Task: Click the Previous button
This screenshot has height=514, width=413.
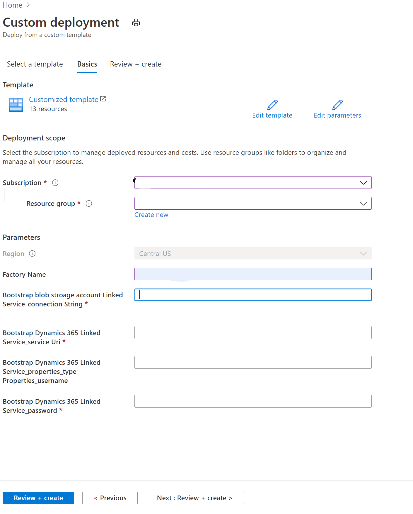Action: [110, 498]
